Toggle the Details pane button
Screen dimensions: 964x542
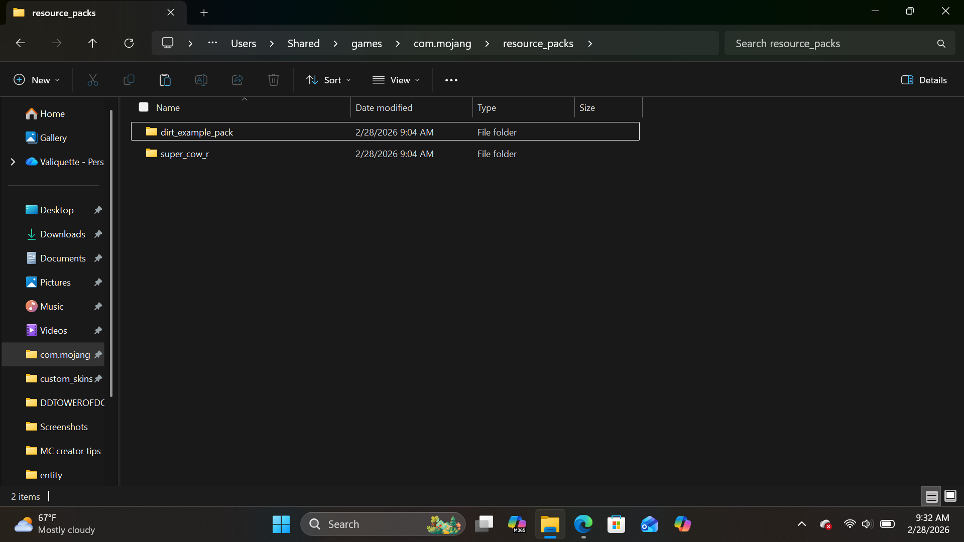pos(924,80)
